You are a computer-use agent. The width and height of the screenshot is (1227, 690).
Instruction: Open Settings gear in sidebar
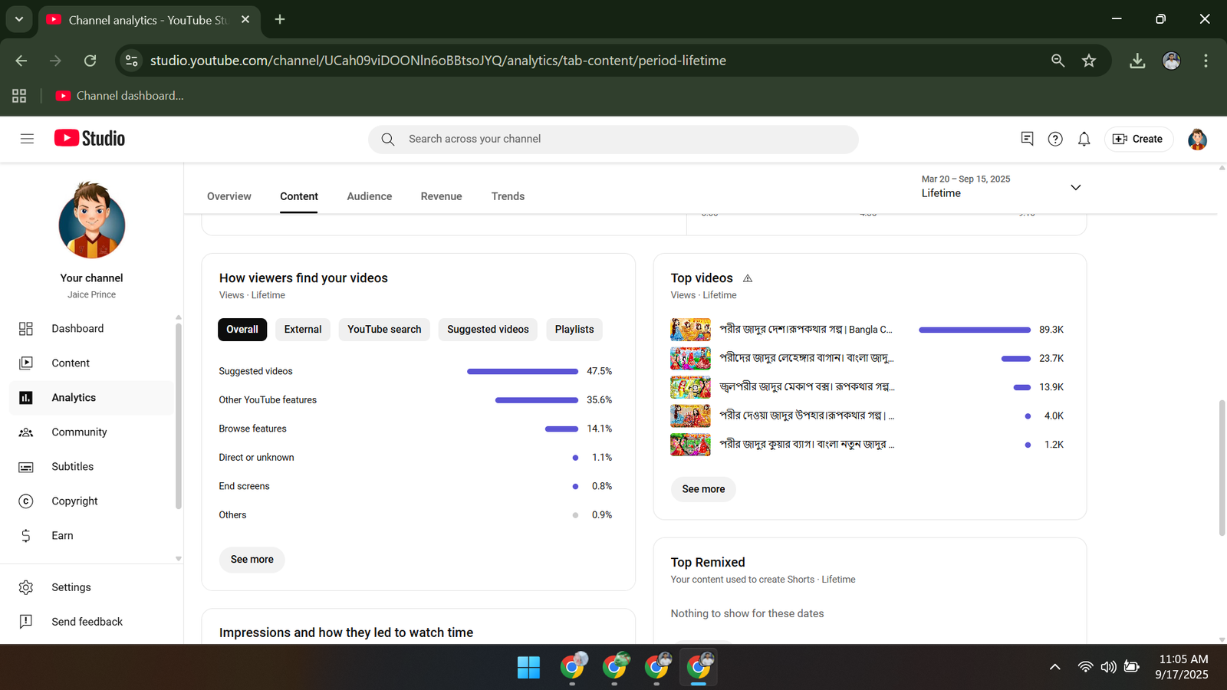26,587
